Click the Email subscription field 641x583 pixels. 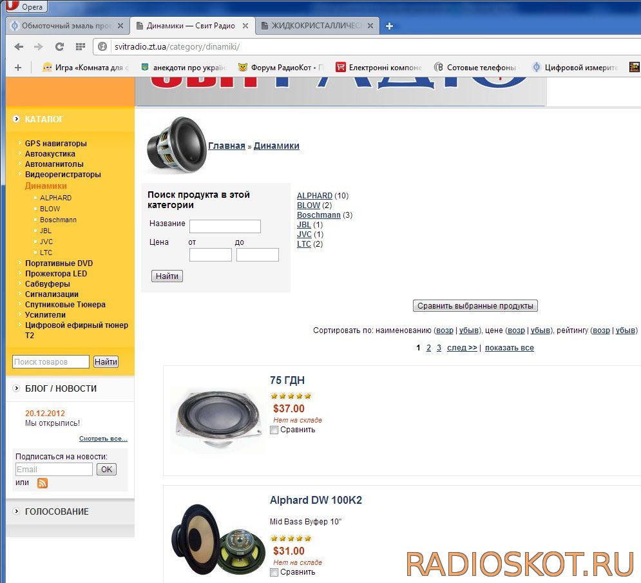[54, 470]
